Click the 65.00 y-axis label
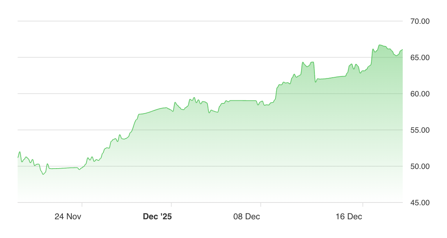Screen dimensions: 447x238 point(420,58)
